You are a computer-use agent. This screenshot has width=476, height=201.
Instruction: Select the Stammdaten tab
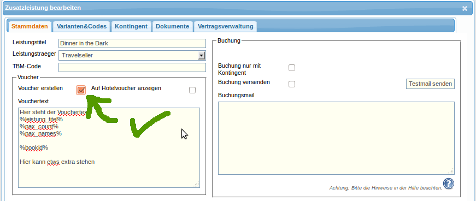tap(30, 26)
